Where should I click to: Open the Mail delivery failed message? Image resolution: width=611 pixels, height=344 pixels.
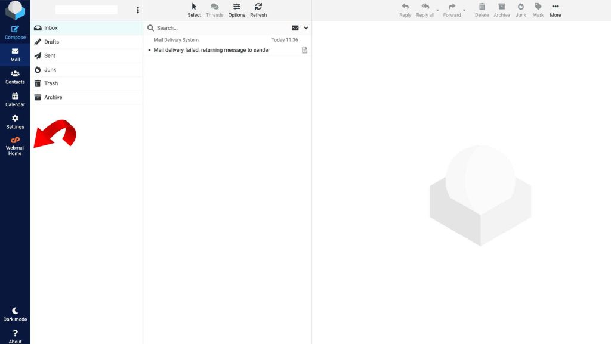tap(212, 50)
